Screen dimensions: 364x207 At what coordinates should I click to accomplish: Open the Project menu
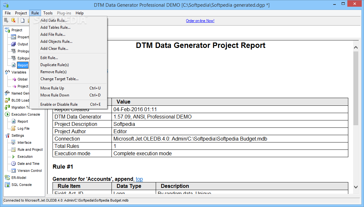click(x=21, y=13)
